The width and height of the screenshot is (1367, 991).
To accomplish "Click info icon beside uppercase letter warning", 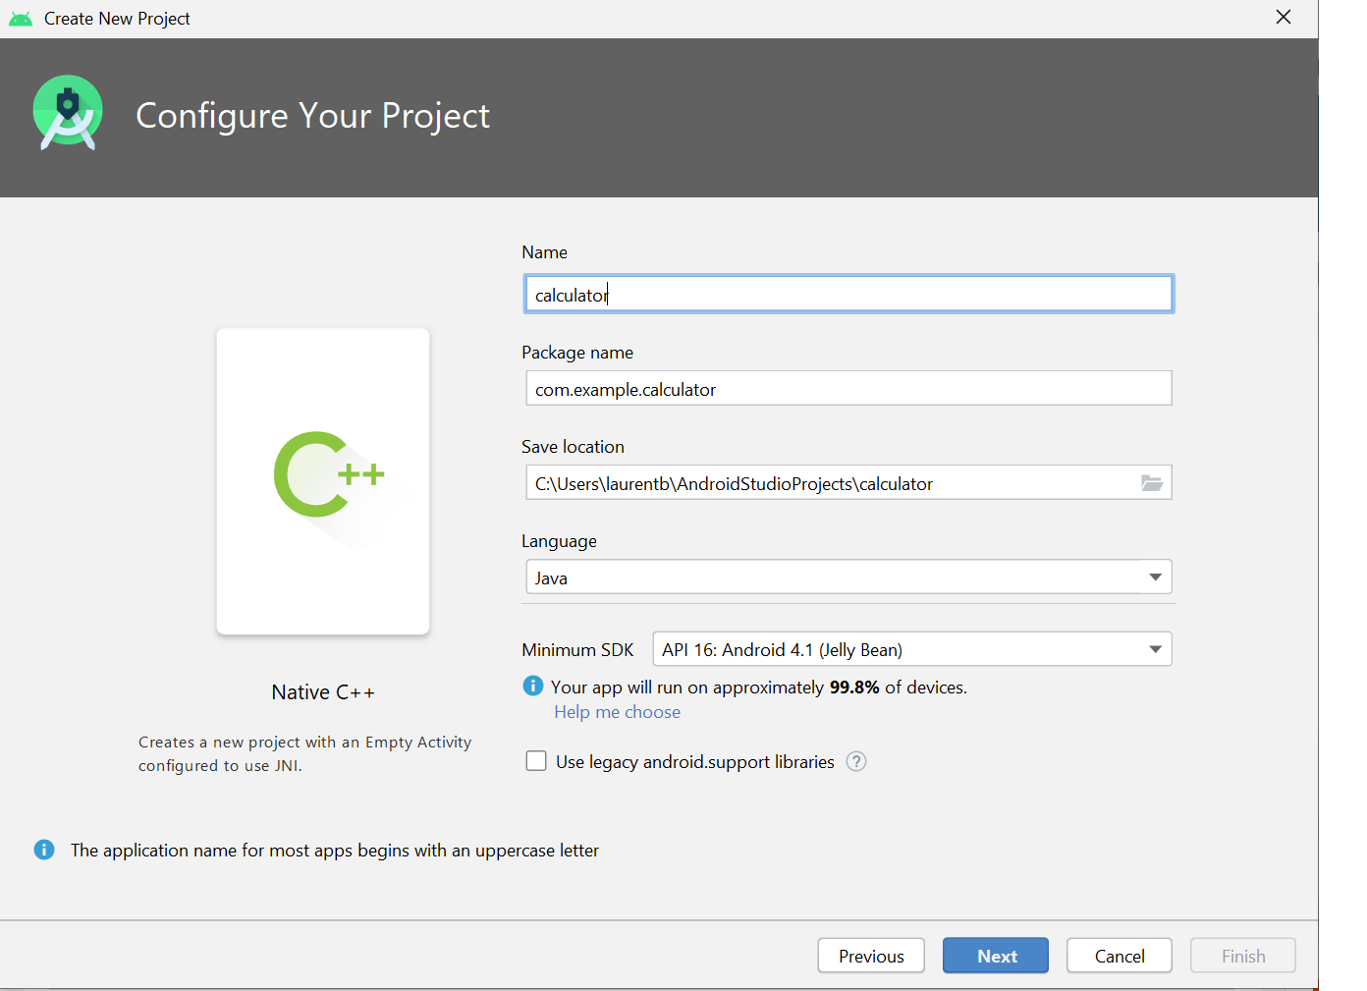I will click(x=44, y=850).
